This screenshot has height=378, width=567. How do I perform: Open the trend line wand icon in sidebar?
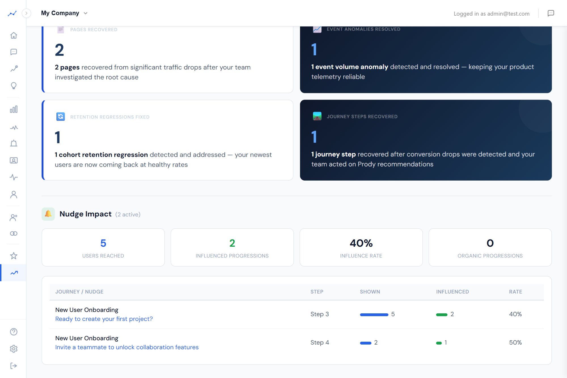(x=14, y=69)
